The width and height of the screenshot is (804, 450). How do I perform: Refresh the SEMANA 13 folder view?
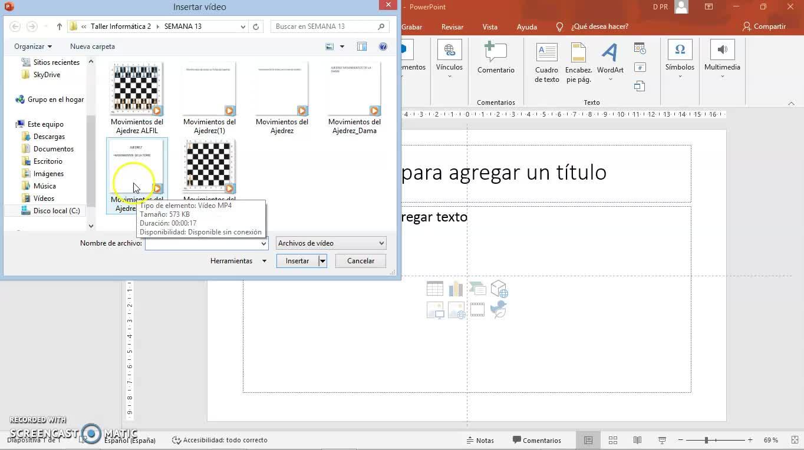(x=256, y=27)
